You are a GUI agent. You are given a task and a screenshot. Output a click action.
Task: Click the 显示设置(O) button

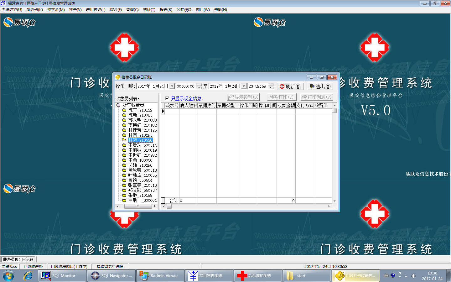(243, 97)
